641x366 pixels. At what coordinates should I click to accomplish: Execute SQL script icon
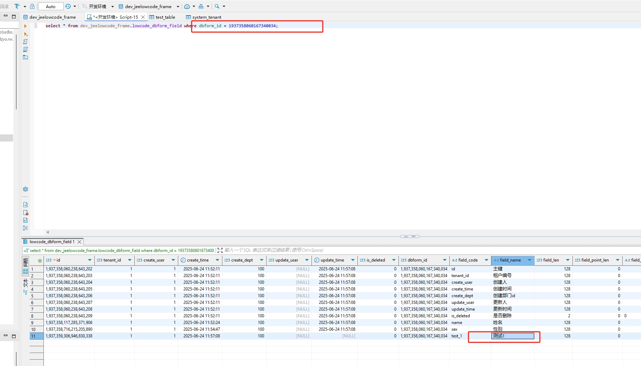[x=25, y=42]
